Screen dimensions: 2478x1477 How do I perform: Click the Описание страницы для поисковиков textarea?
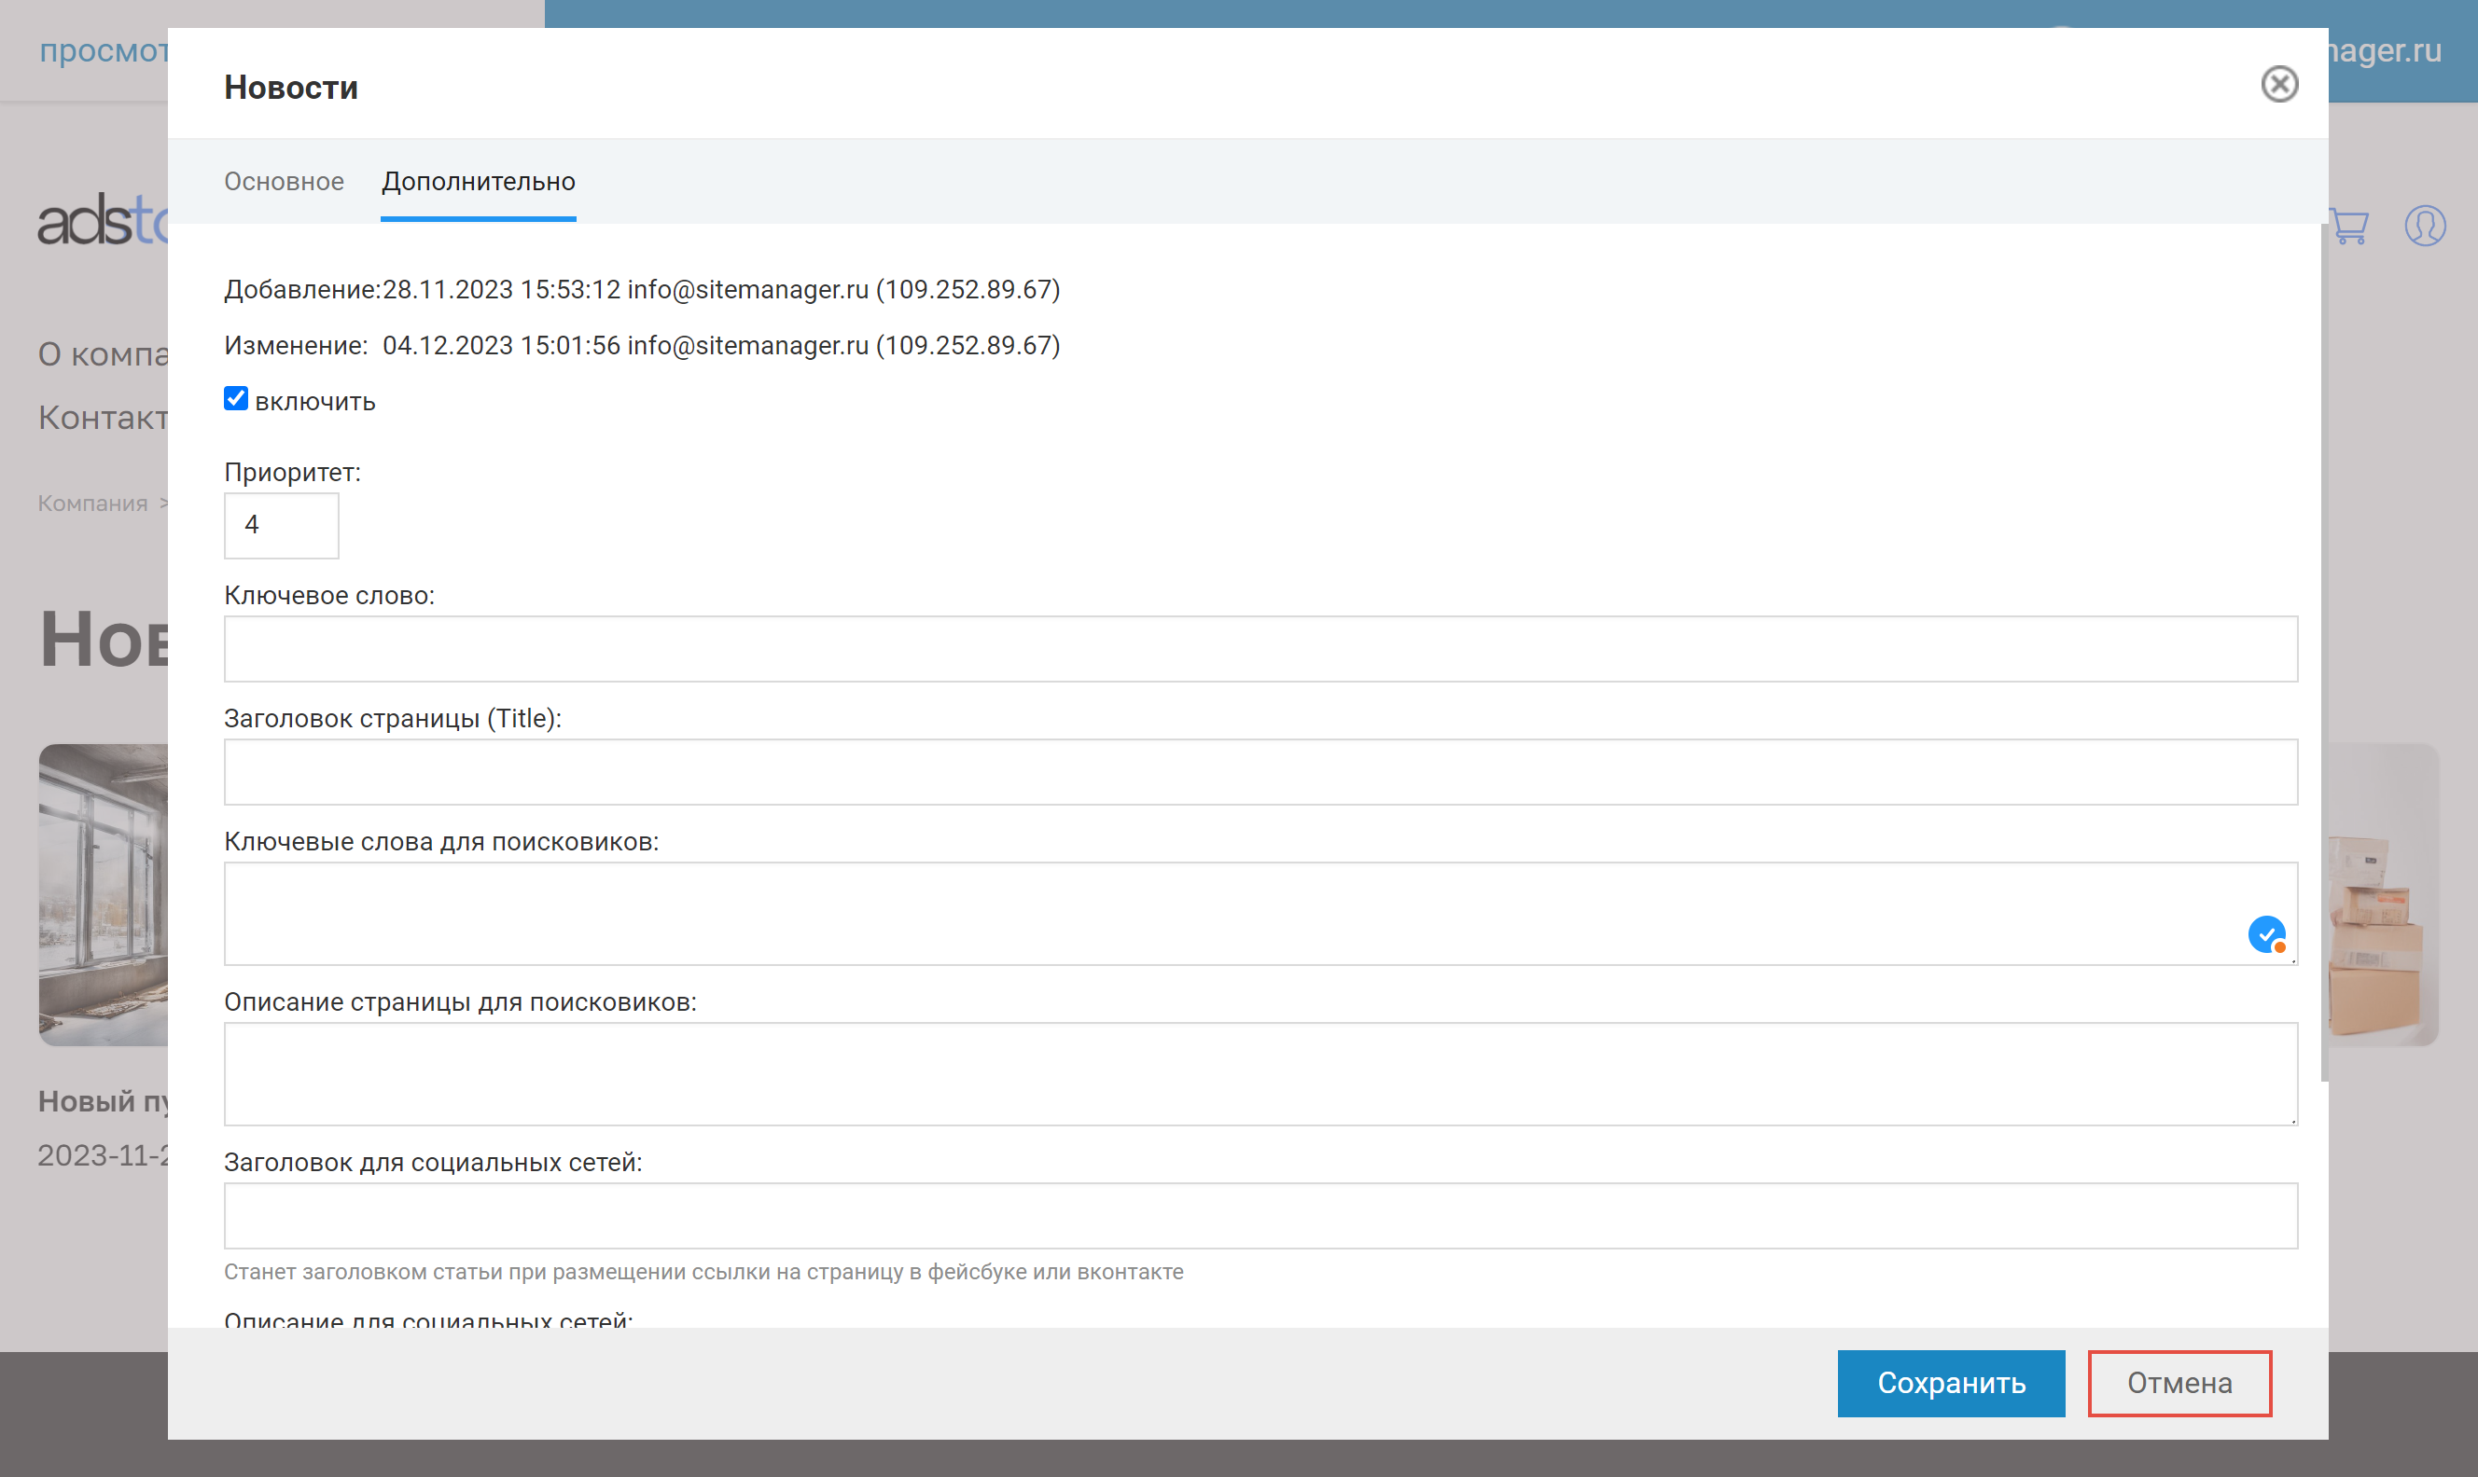coord(1260,1074)
